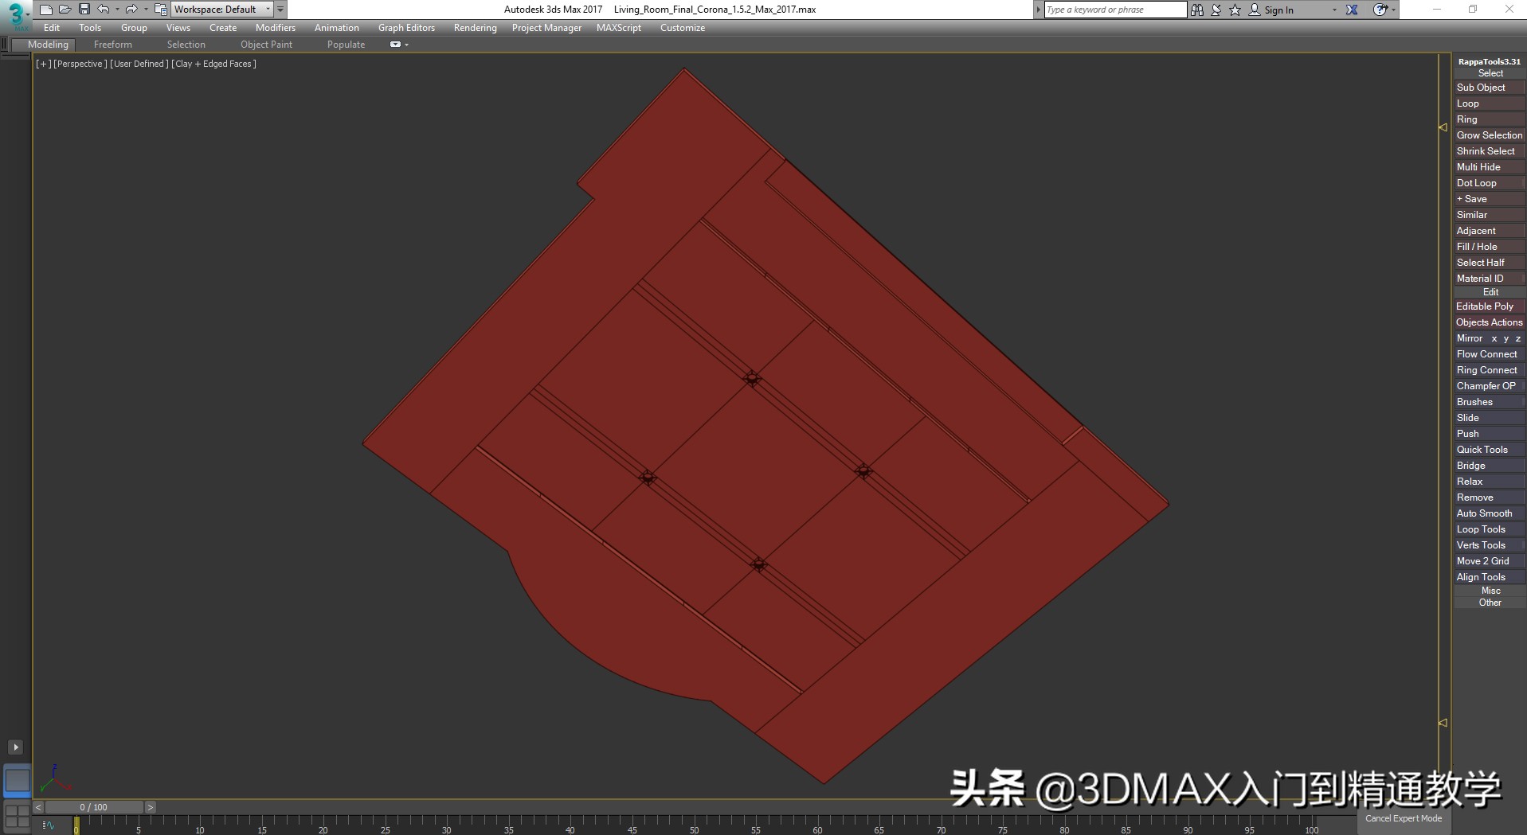This screenshot has height=835, width=1527.
Task: Open the Tools menu
Action: (x=90, y=28)
